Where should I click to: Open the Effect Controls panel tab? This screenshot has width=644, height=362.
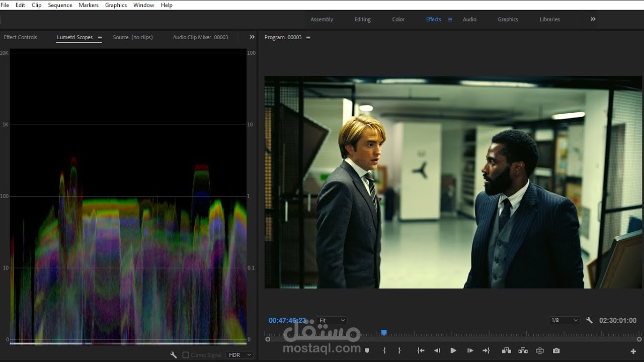[x=20, y=37]
